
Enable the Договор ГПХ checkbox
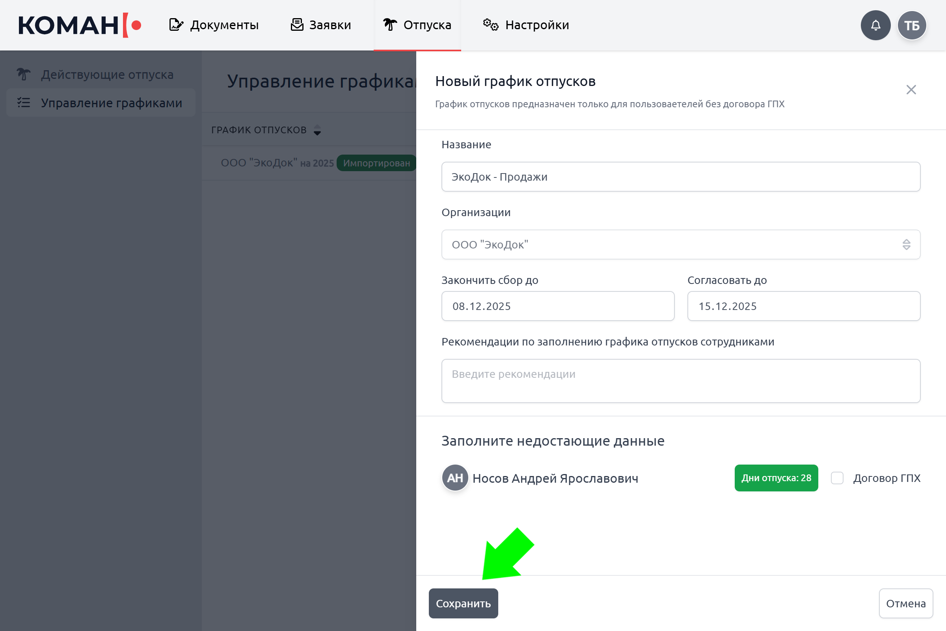pos(837,478)
